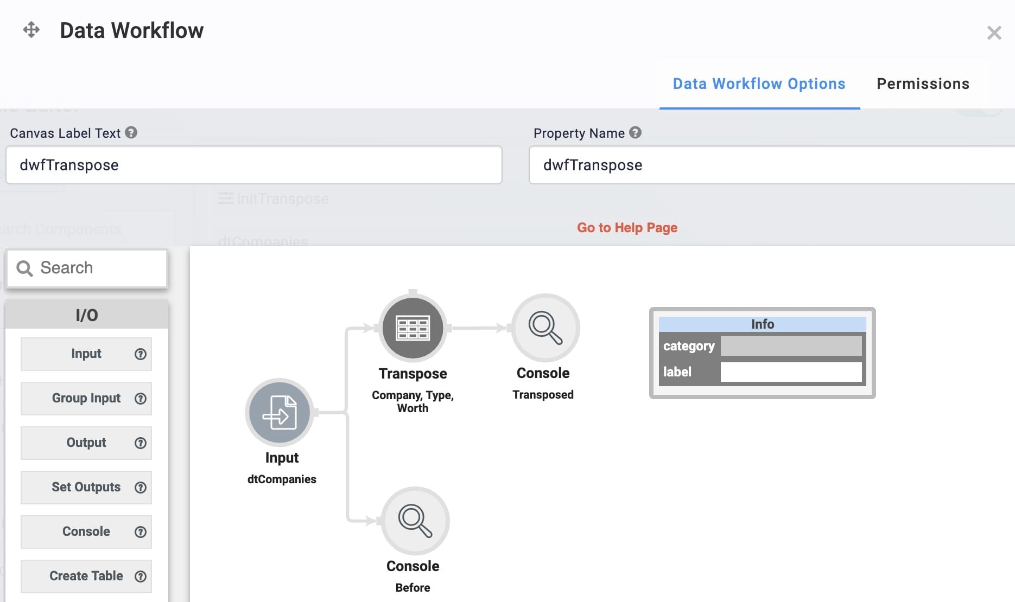Collapse the I/O operator group header
Image resolution: width=1015 pixels, height=602 pixels.
[x=87, y=315]
